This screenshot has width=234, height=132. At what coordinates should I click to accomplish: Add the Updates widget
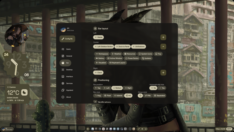tap(146, 58)
